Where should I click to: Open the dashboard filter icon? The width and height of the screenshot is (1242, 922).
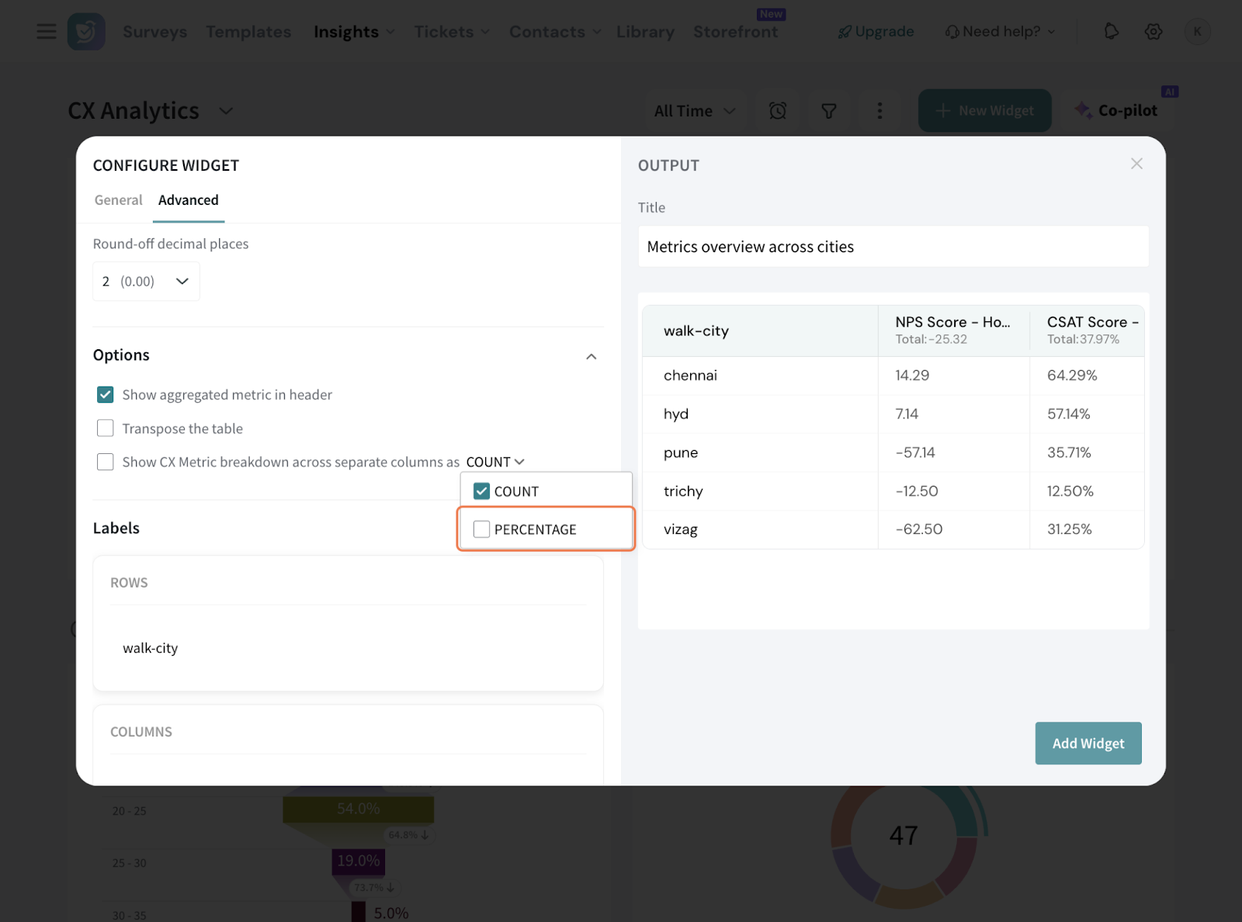(828, 111)
